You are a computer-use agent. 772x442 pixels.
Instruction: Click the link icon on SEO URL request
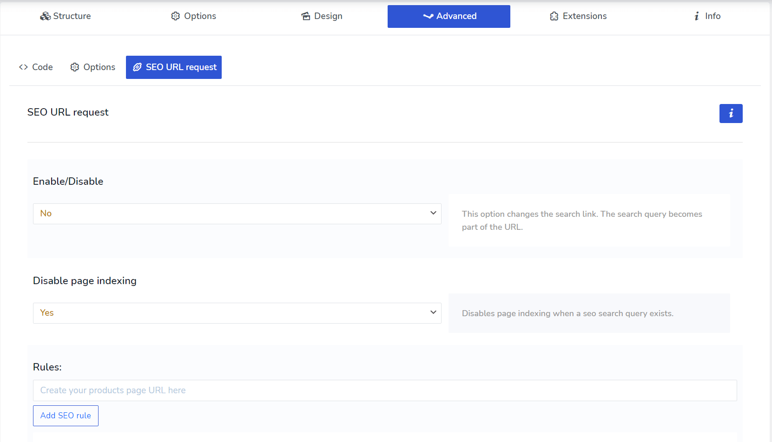(x=137, y=67)
